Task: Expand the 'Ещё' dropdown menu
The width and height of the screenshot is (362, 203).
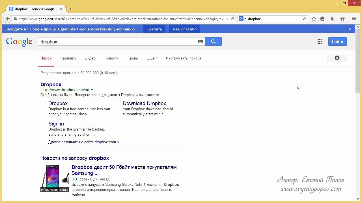Action: 152,58
